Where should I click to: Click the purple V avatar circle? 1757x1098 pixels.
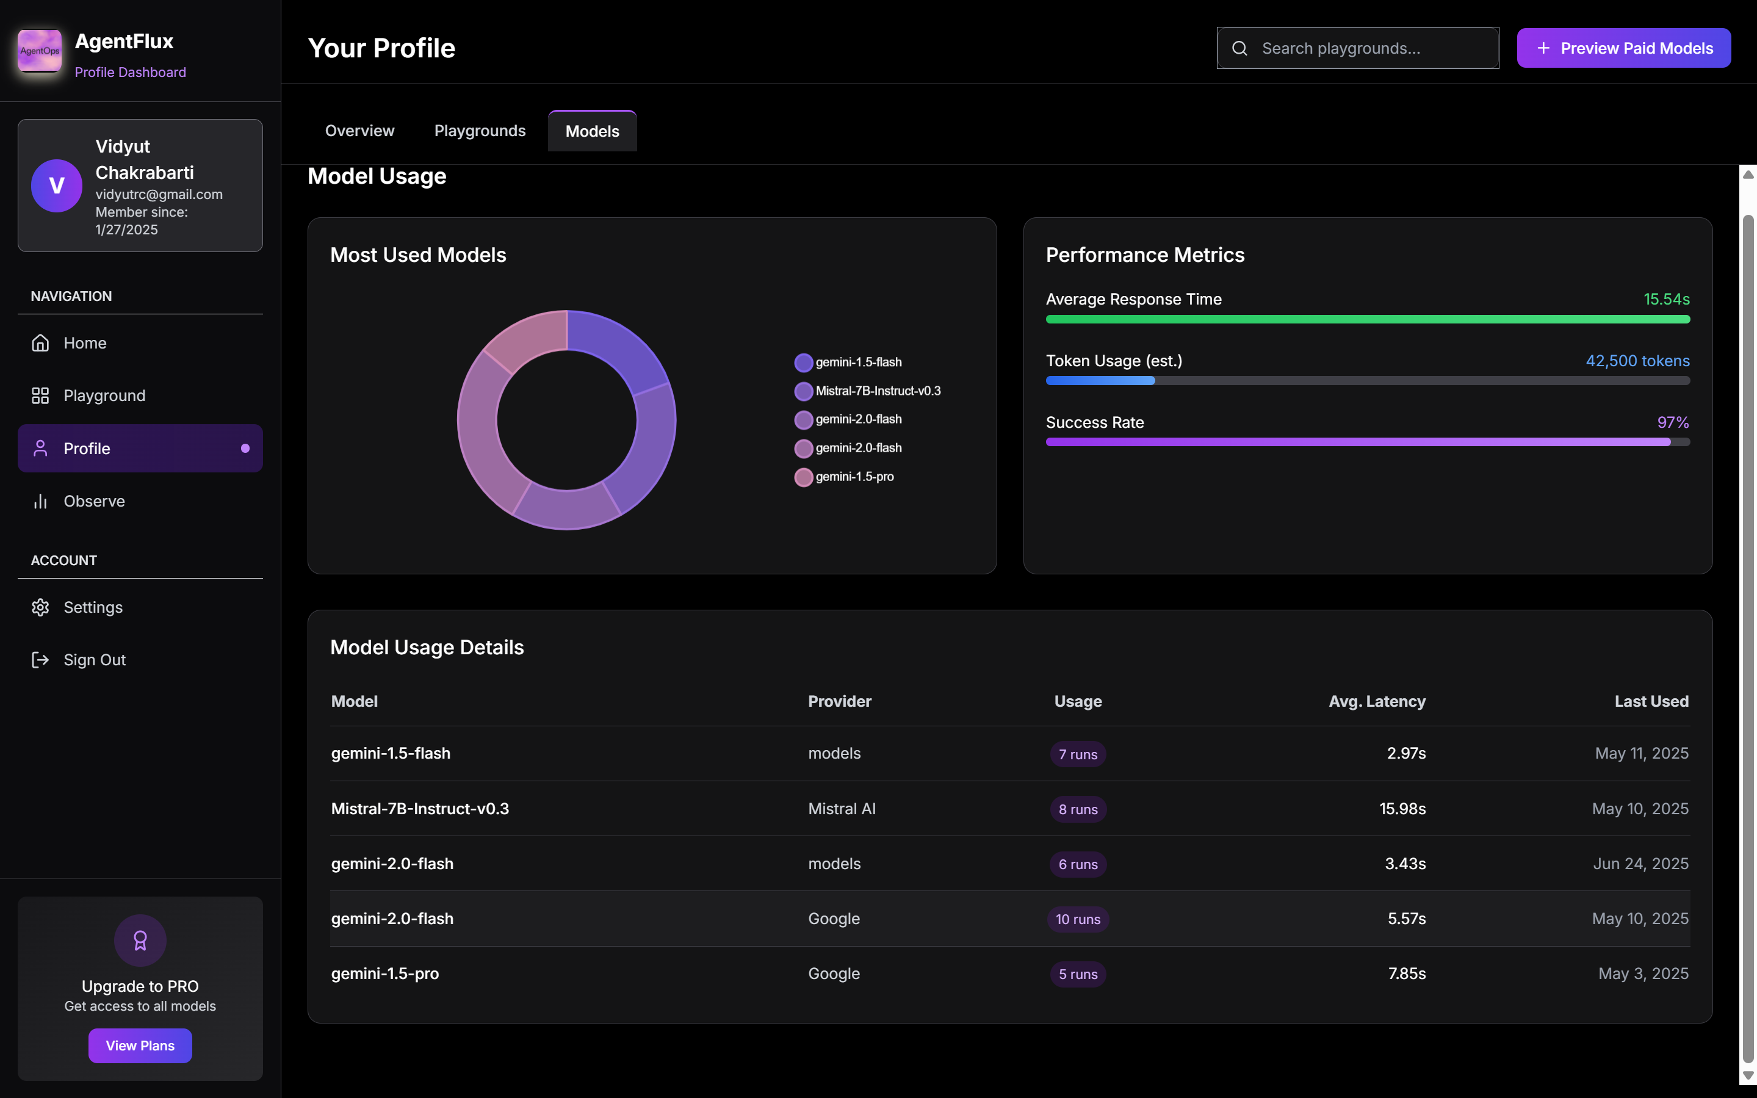pyautogui.click(x=57, y=186)
